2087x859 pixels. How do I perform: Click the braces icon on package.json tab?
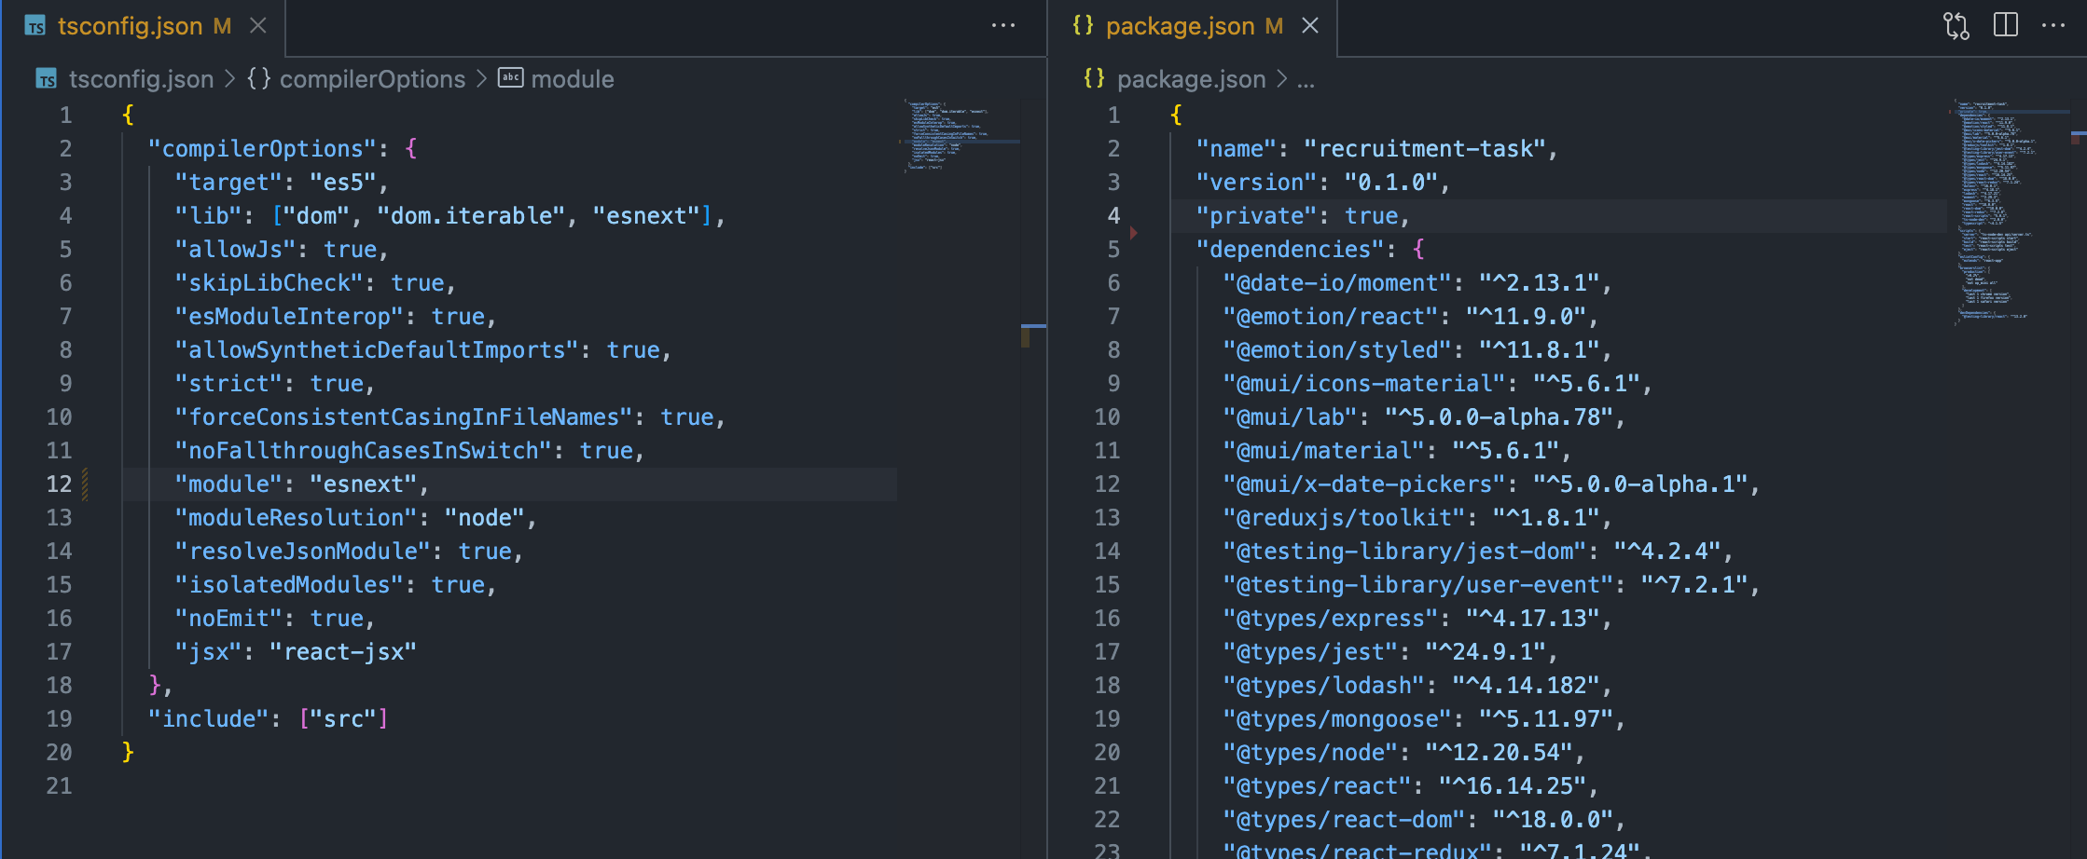pos(1083,25)
